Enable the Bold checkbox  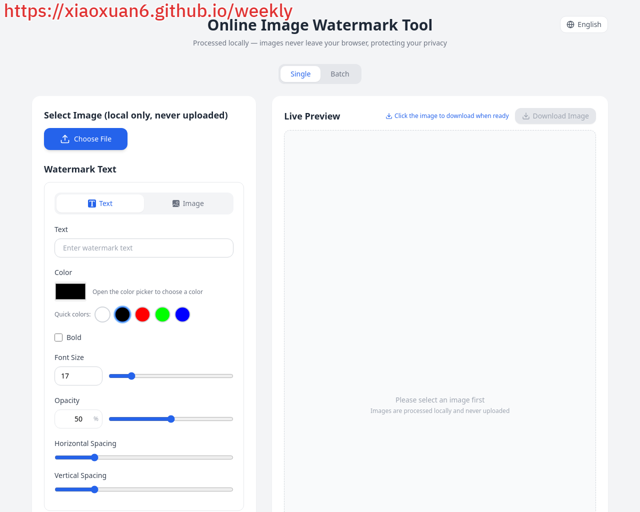coord(58,337)
